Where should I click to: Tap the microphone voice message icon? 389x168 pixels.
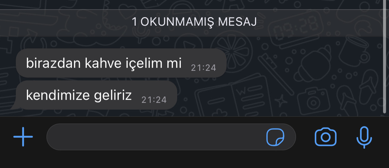click(x=364, y=137)
